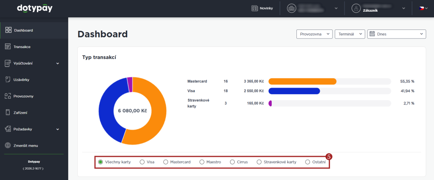Screen dimensions: 434x180
Task: Click the Zmenšit menu collapse icon
Action: pyautogui.click(x=8, y=145)
